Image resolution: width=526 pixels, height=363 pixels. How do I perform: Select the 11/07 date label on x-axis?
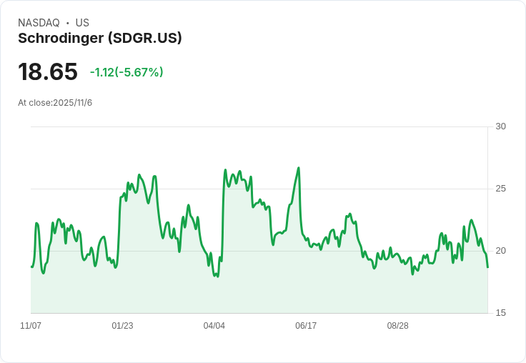(31, 325)
